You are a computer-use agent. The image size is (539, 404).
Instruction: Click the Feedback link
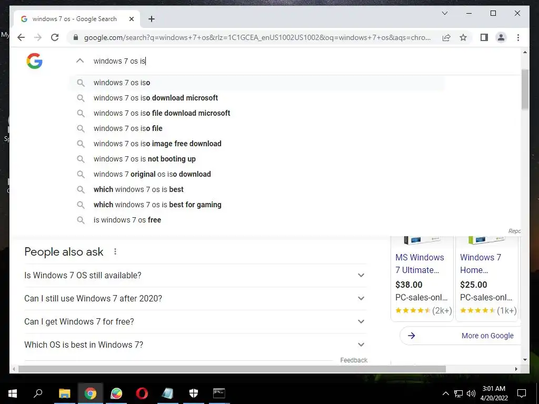pyautogui.click(x=354, y=360)
